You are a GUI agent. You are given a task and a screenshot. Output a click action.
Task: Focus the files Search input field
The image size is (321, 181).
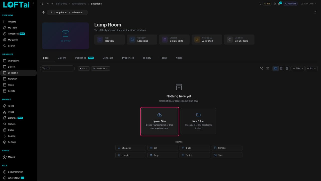[57, 68]
